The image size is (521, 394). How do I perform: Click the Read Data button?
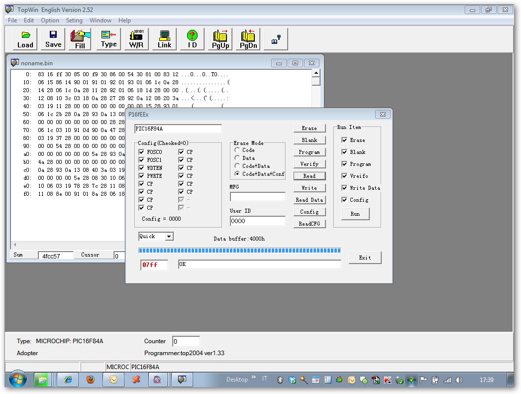310,200
